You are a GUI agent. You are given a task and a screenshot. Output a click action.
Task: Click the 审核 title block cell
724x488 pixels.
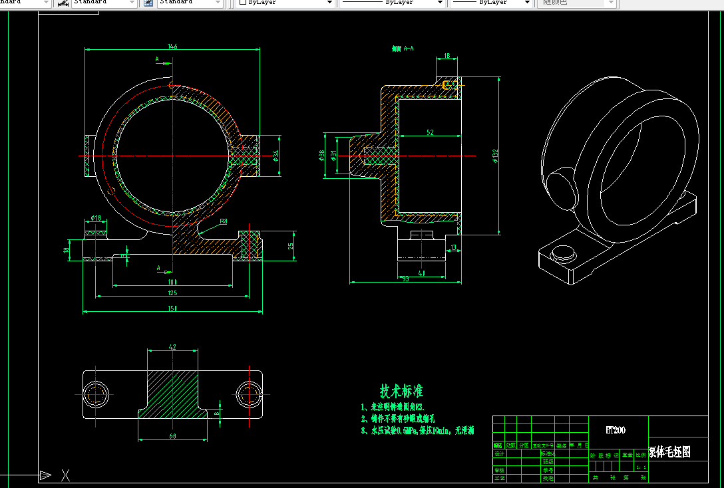(499, 471)
